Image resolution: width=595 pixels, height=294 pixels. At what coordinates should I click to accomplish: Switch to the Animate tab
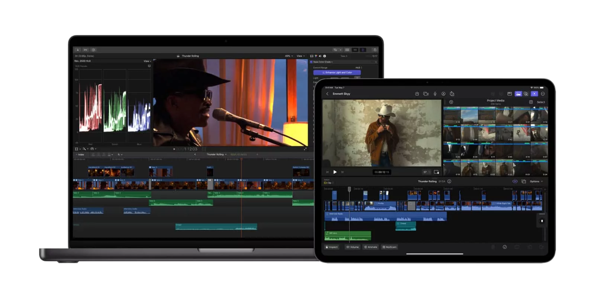[x=371, y=247]
